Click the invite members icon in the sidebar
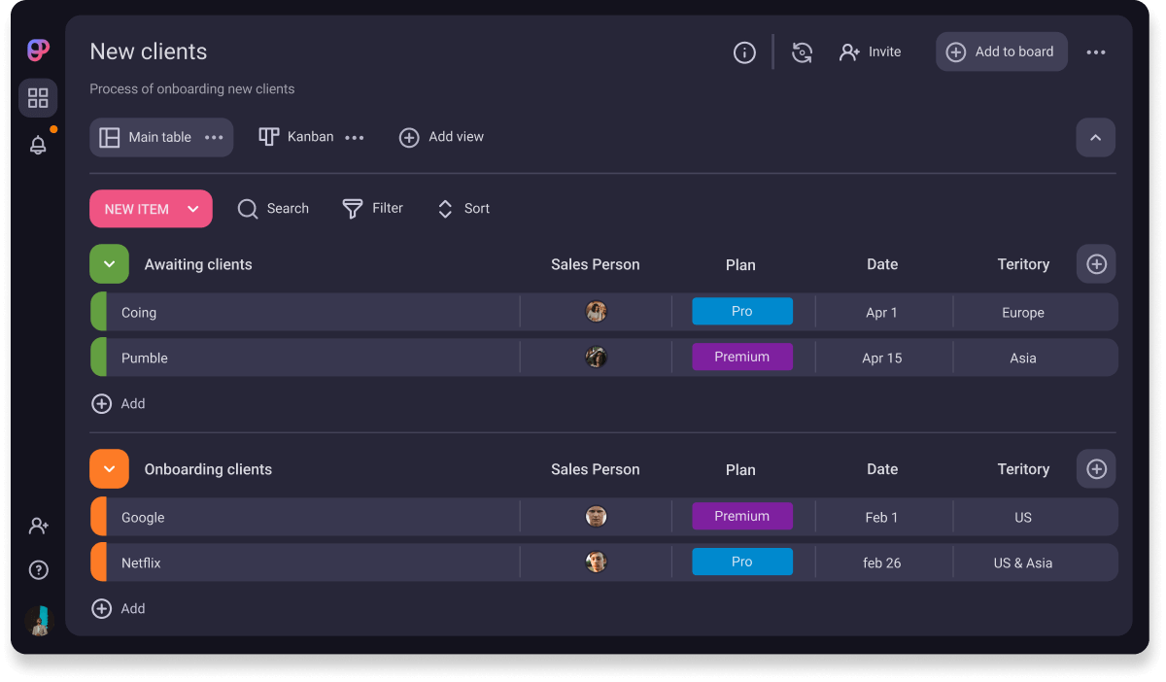The image size is (1166, 682). pos(38,525)
